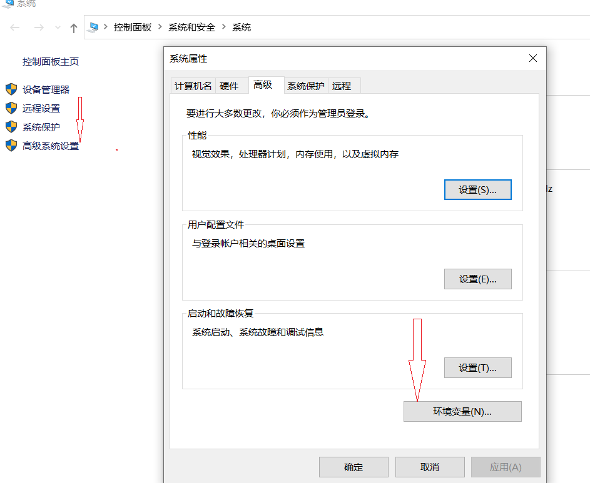Close the 系统属性 dialog

point(533,58)
